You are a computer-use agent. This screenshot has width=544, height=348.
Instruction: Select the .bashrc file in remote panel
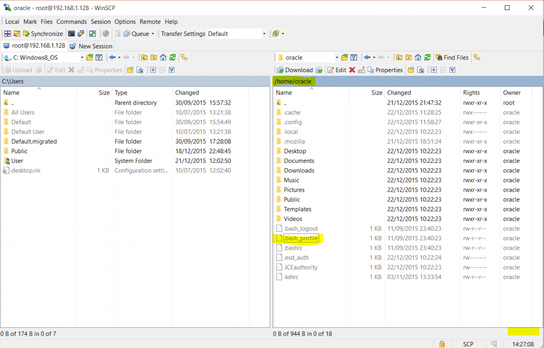pos(293,248)
